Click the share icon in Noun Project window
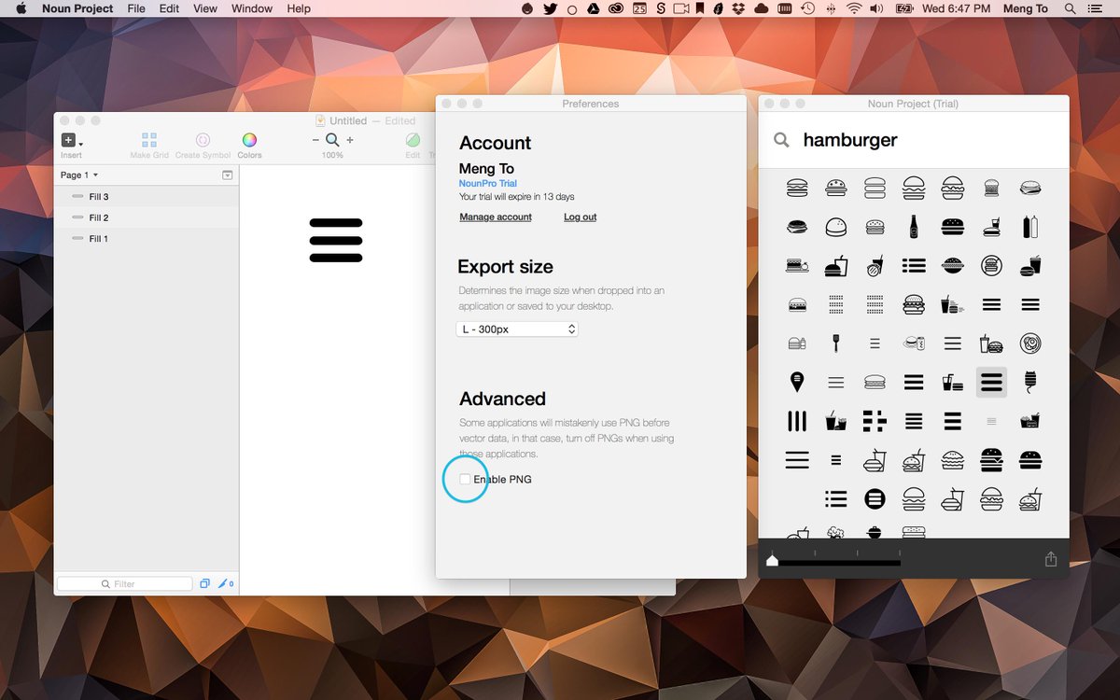Viewport: 1120px width, 700px height. (x=1051, y=559)
